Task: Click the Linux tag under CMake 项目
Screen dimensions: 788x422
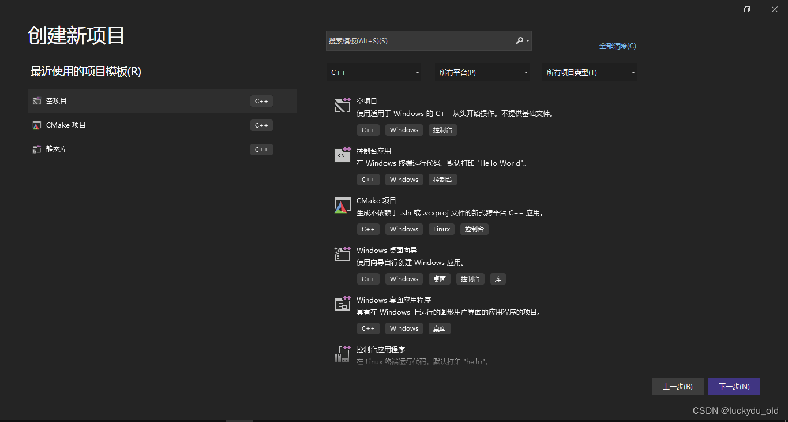Action: (441, 229)
